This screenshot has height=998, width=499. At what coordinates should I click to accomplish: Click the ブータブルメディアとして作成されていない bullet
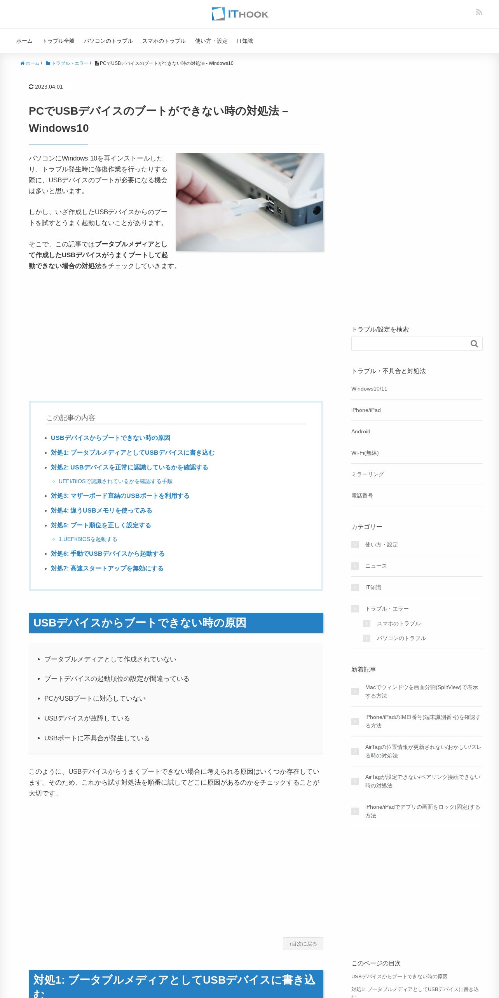tap(110, 660)
